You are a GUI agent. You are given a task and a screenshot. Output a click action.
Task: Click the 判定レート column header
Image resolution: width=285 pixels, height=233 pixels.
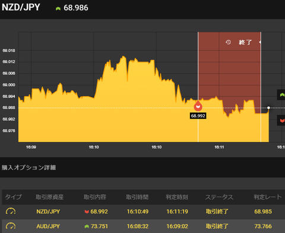[x=268, y=197]
